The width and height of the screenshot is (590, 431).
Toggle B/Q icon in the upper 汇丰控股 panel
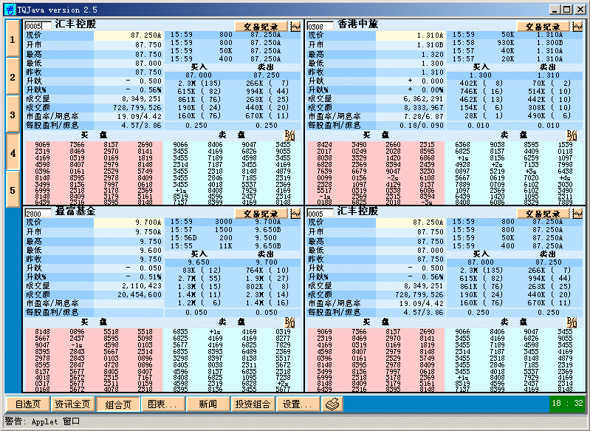click(289, 135)
